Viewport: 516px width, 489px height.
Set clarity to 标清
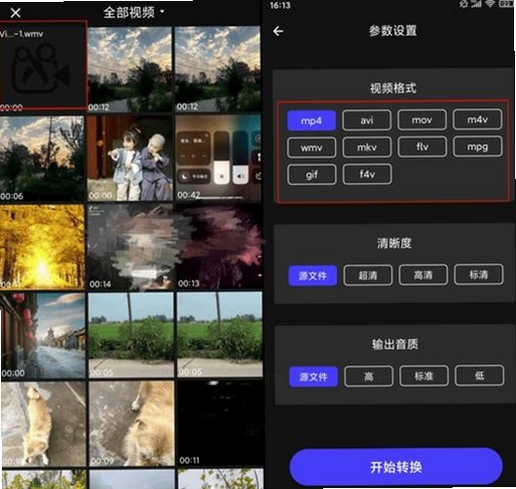pos(478,274)
